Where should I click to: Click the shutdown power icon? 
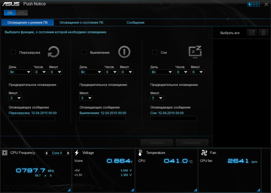[x=124, y=52]
